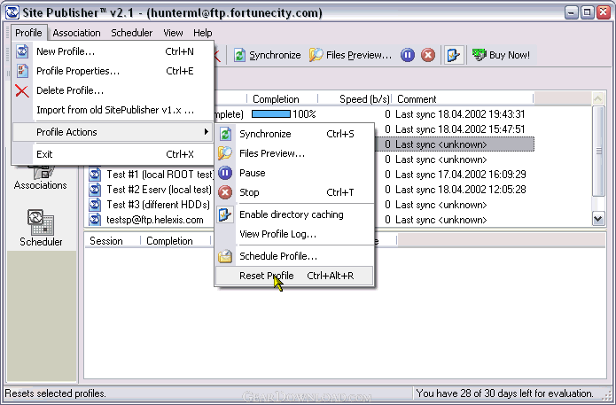616x405 pixels.
Task: Click the Site Publisher title bar icon
Action: (12, 12)
